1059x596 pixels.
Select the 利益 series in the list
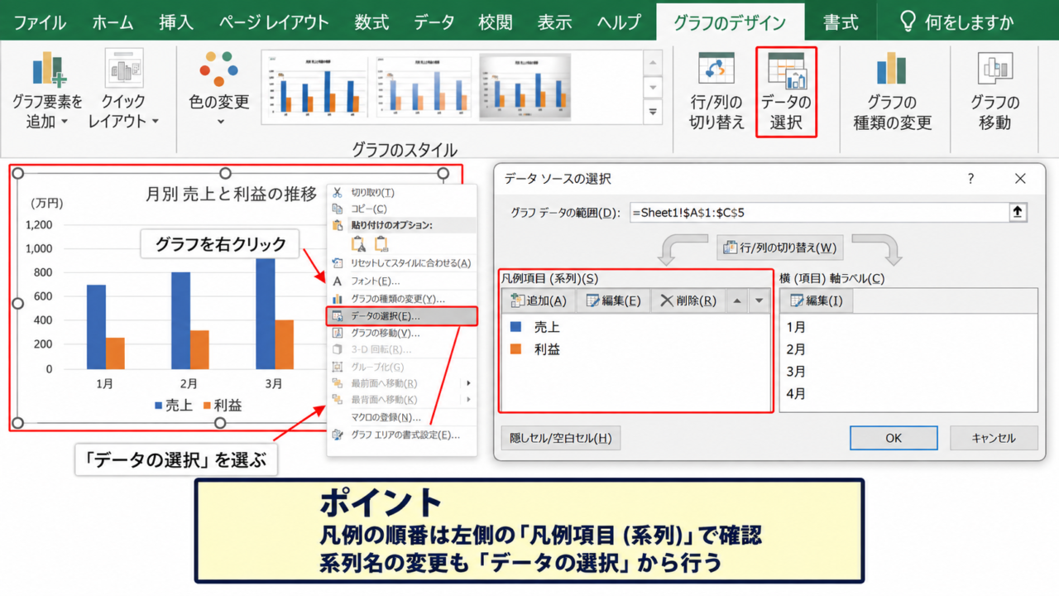(x=635, y=350)
